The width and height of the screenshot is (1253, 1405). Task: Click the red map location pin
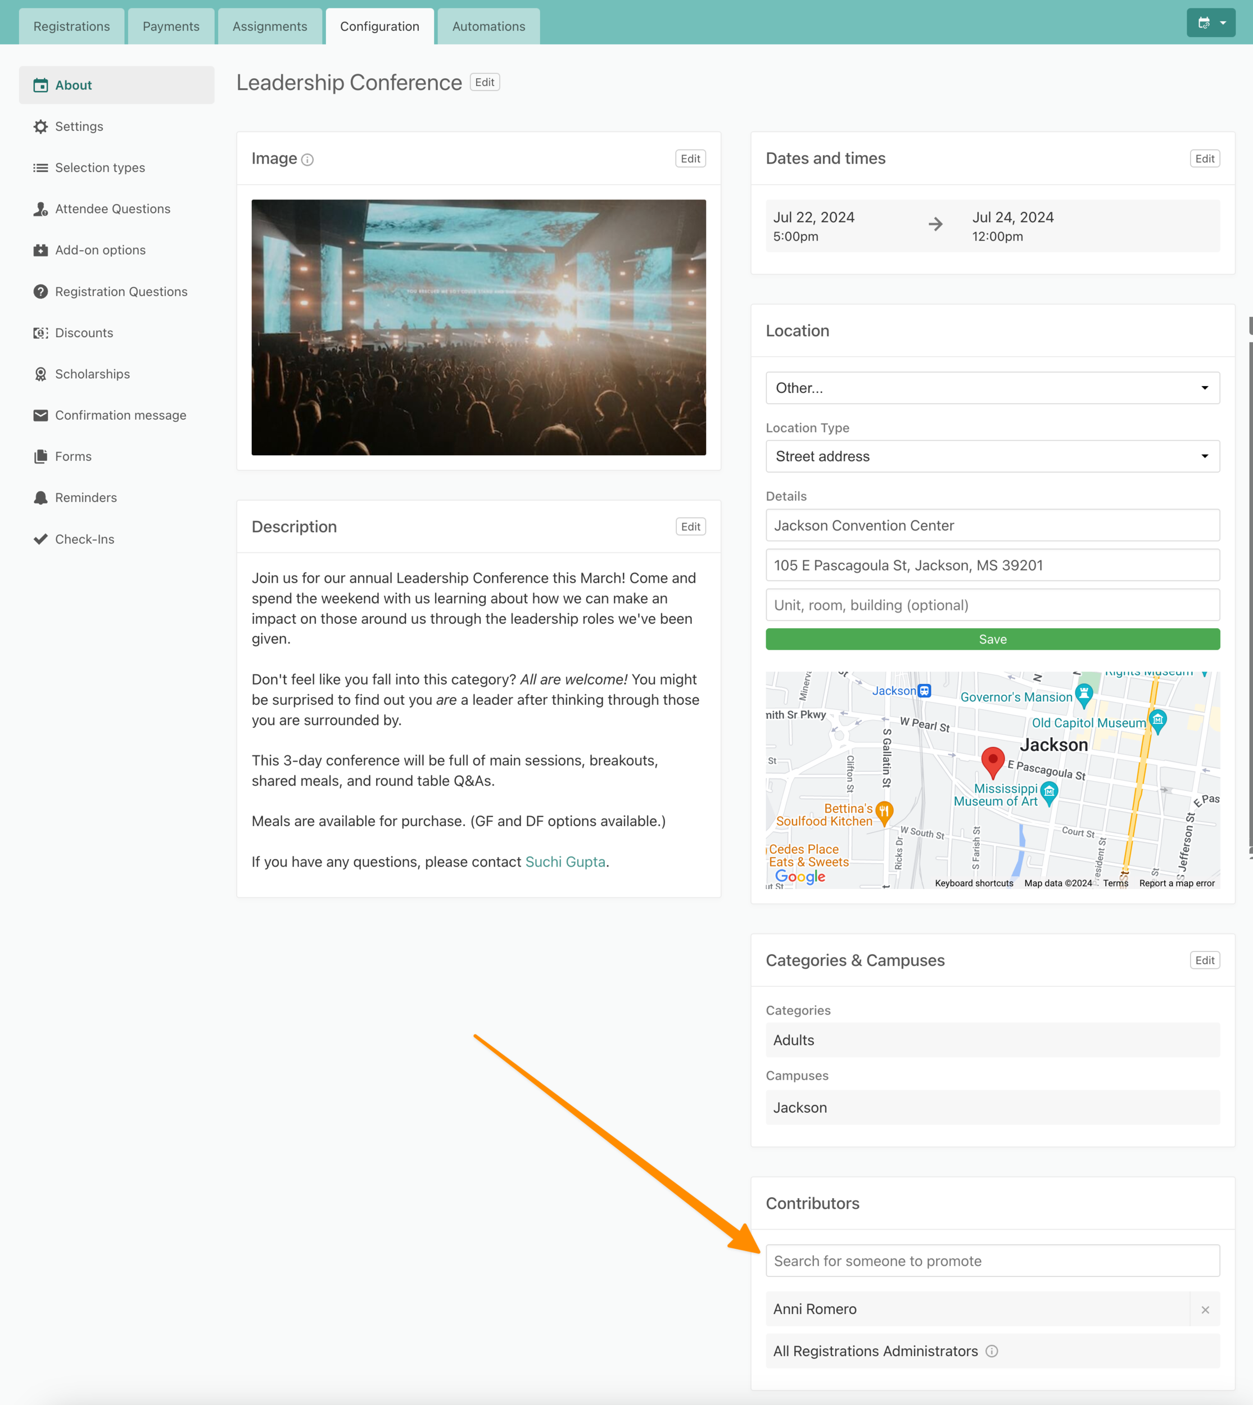pos(992,762)
